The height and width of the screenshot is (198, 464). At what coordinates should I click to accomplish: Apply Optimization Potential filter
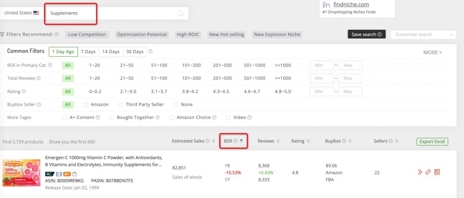click(142, 34)
